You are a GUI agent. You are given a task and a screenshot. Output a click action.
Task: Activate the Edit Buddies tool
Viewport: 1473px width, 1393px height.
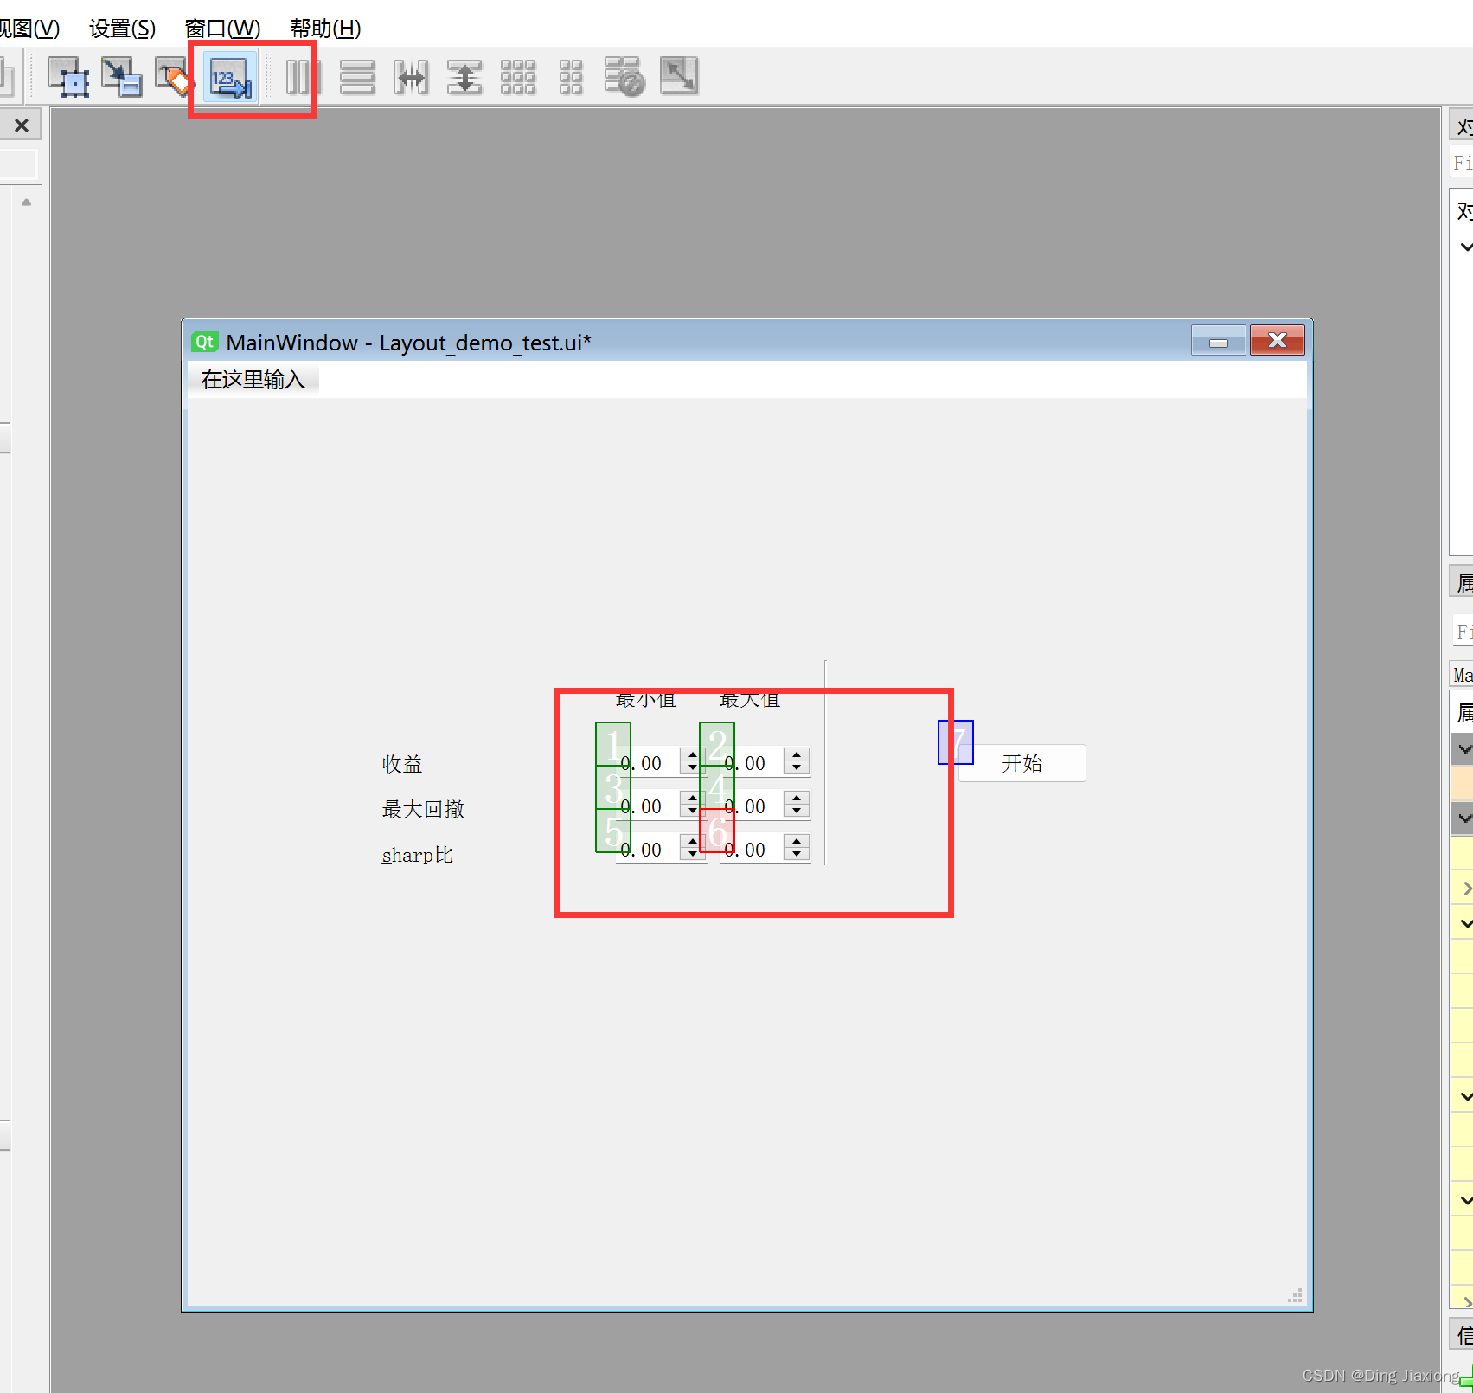(174, 77)
